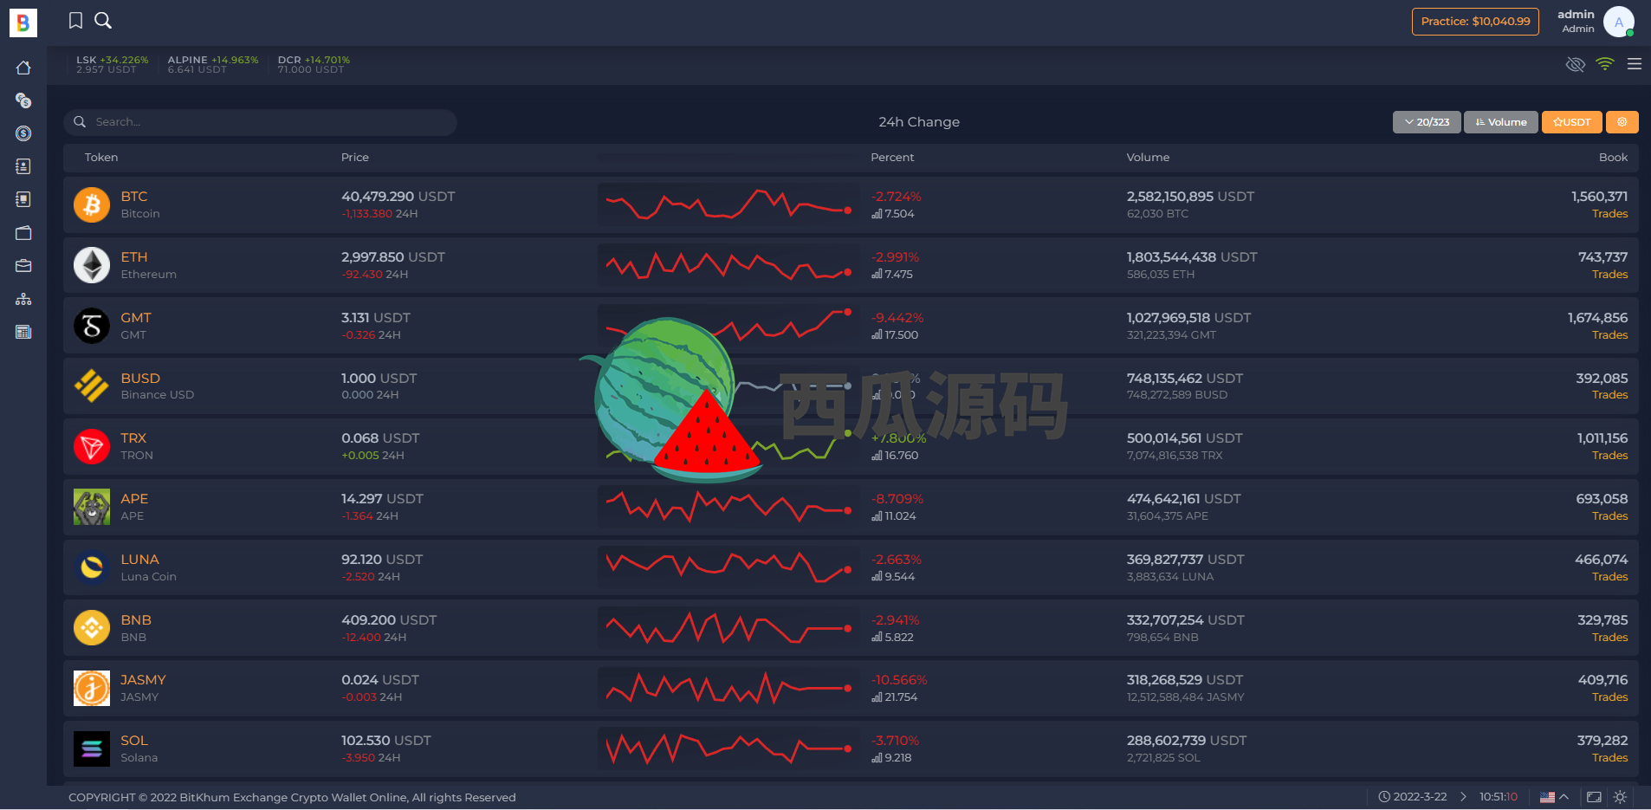This screenshot has height=810, width=1651.
Task: Toggle hide balances eye-slash icon
Action: click(1576, 65)
